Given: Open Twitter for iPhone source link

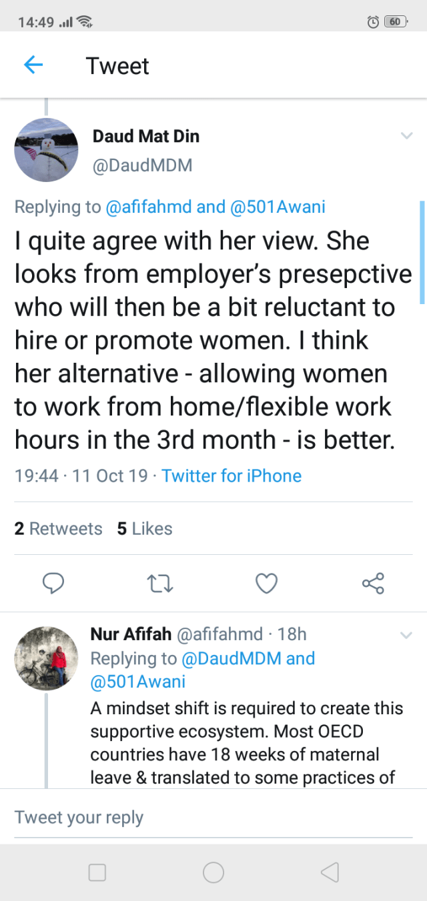Looking at the screenshot, I should pyautogui.click(x=232, y=476).
